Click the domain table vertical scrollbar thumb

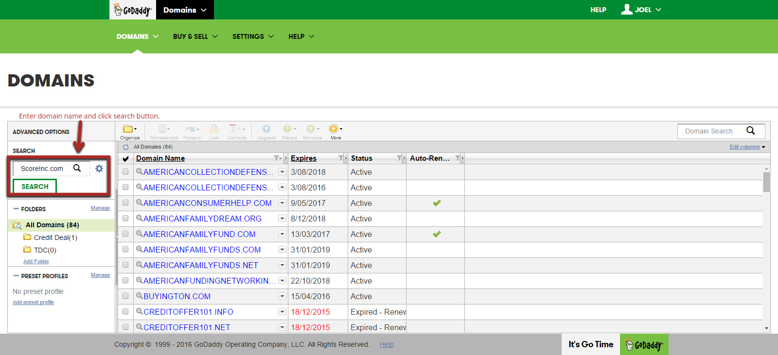[x=766, y=182]
